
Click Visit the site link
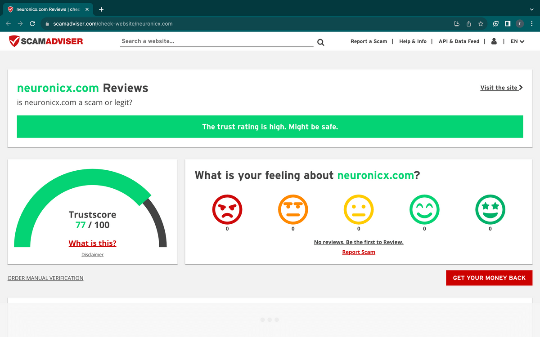(x=501, y=88)
